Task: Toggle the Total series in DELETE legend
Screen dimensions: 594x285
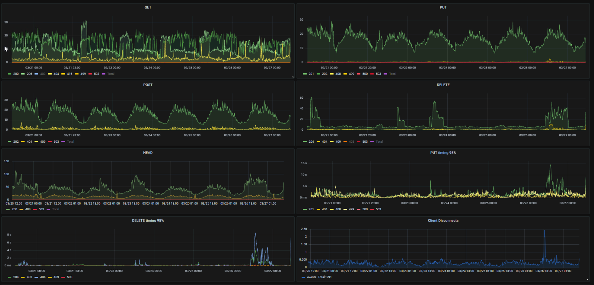Action: 379,142
